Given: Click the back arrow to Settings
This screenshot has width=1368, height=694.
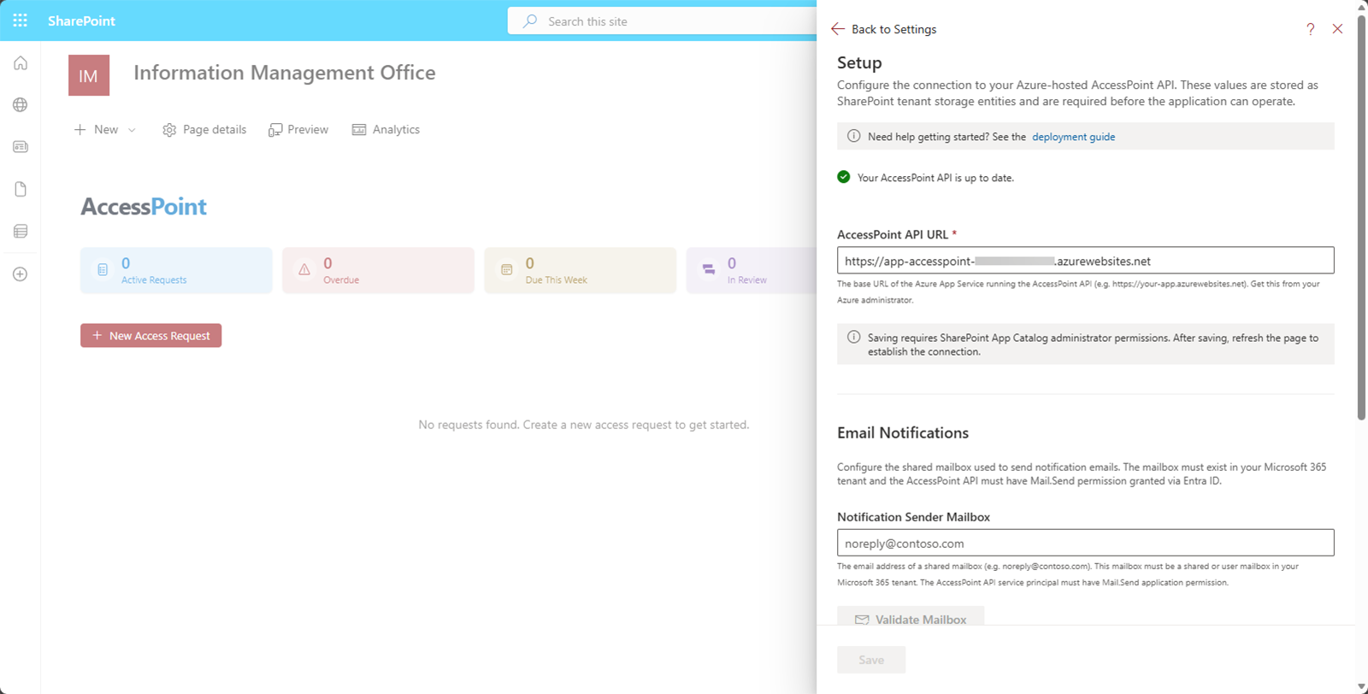Looking at the screenshot, I should point(838,29).
